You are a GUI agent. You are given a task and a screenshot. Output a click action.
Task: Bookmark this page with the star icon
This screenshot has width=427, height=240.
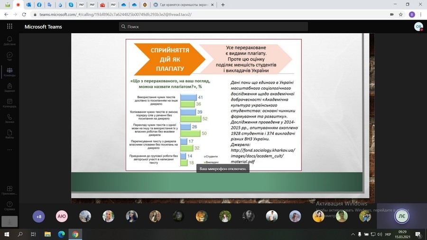400,14
